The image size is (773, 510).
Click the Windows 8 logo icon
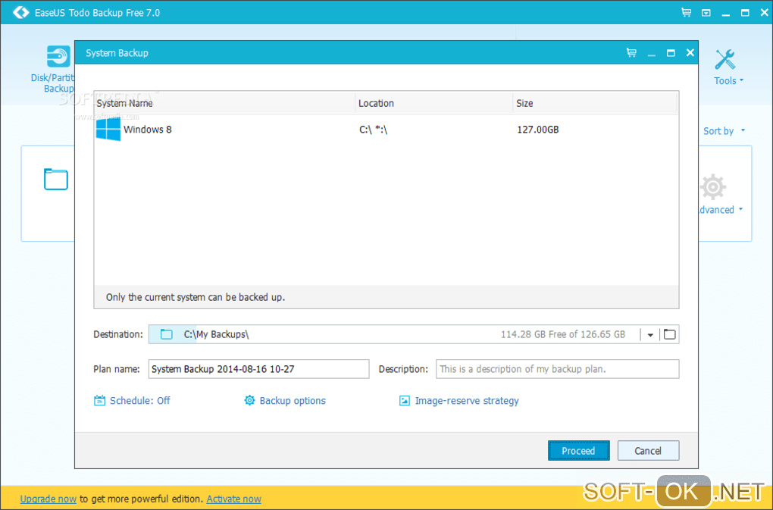click(x=108, y=129)
